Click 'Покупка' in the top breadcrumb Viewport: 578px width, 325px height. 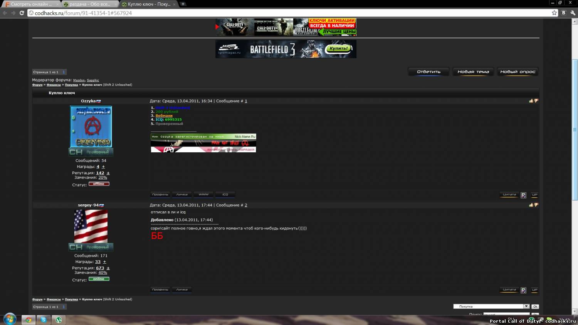pyautogui.click(x=71, y=85)
